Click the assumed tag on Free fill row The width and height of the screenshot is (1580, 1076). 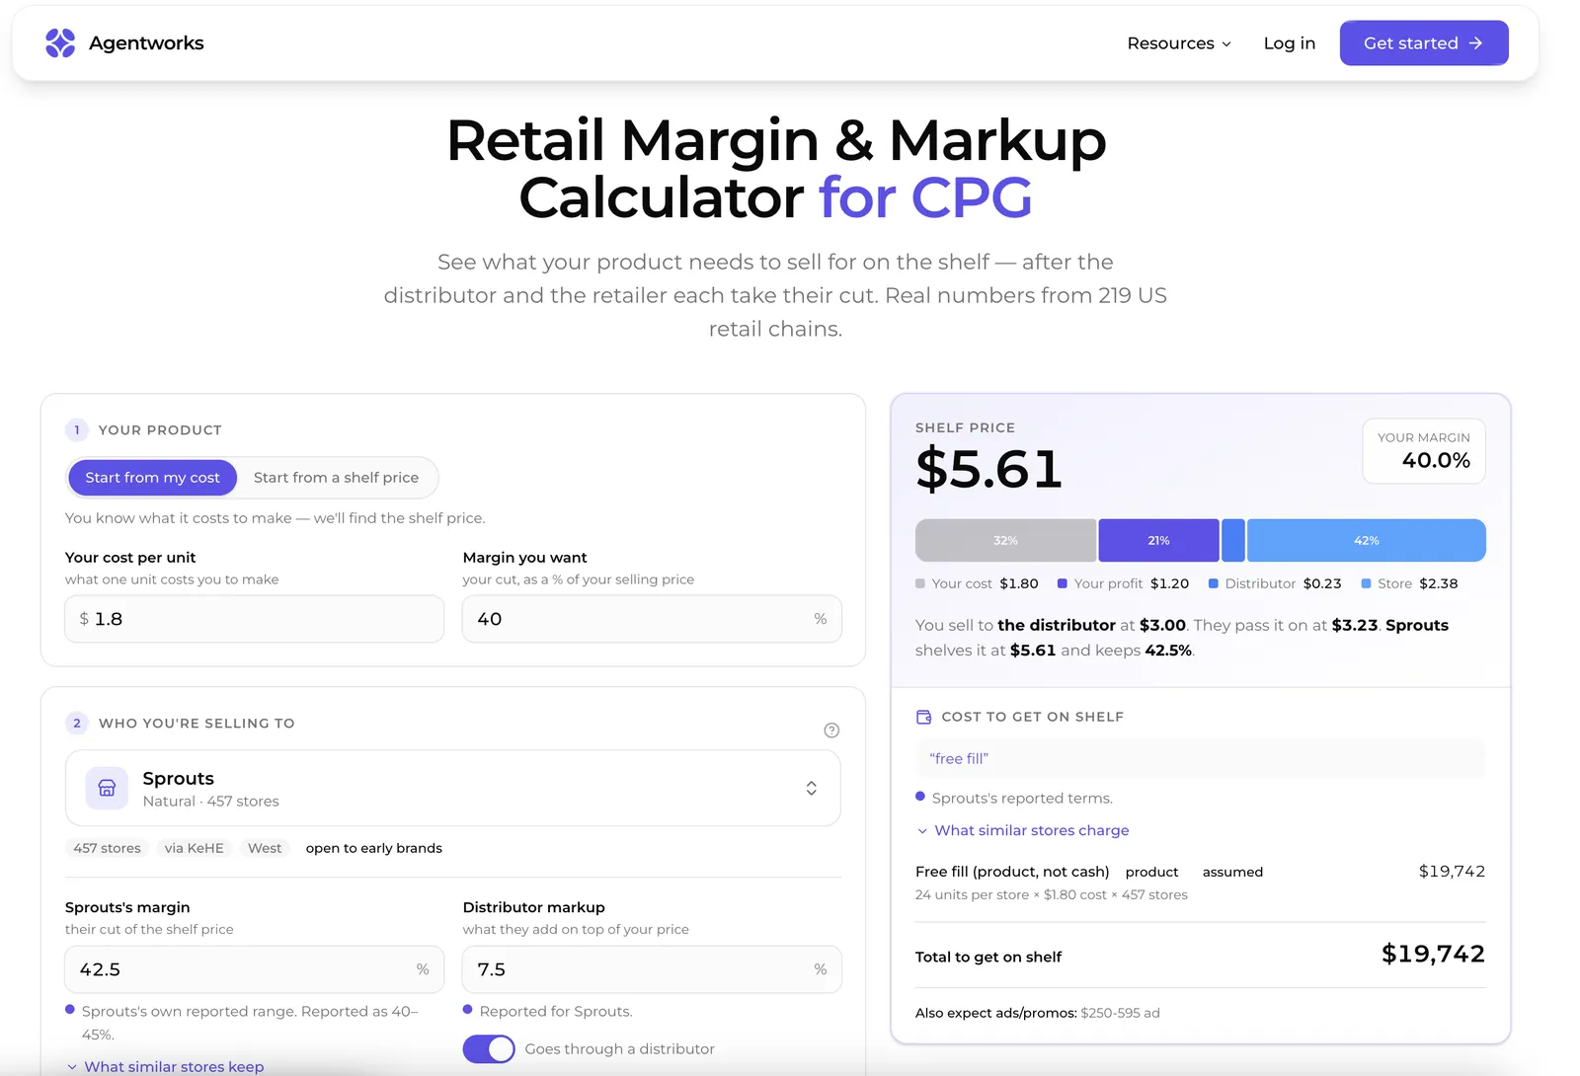[x=1232, y=872]
